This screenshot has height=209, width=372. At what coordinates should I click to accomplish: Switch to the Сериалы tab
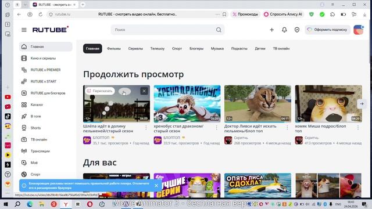[x=135, y=49]
